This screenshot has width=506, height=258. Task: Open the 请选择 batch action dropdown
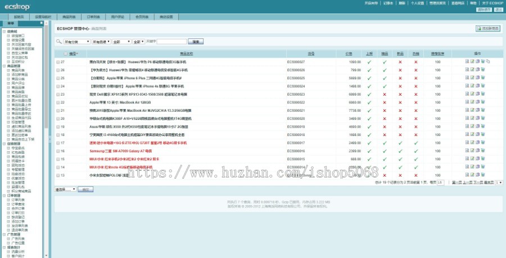(x=66, y=189)
